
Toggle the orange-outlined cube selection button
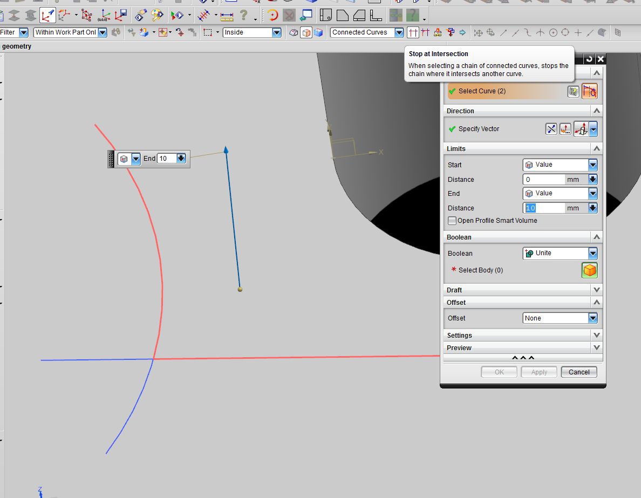click(306, 32)
